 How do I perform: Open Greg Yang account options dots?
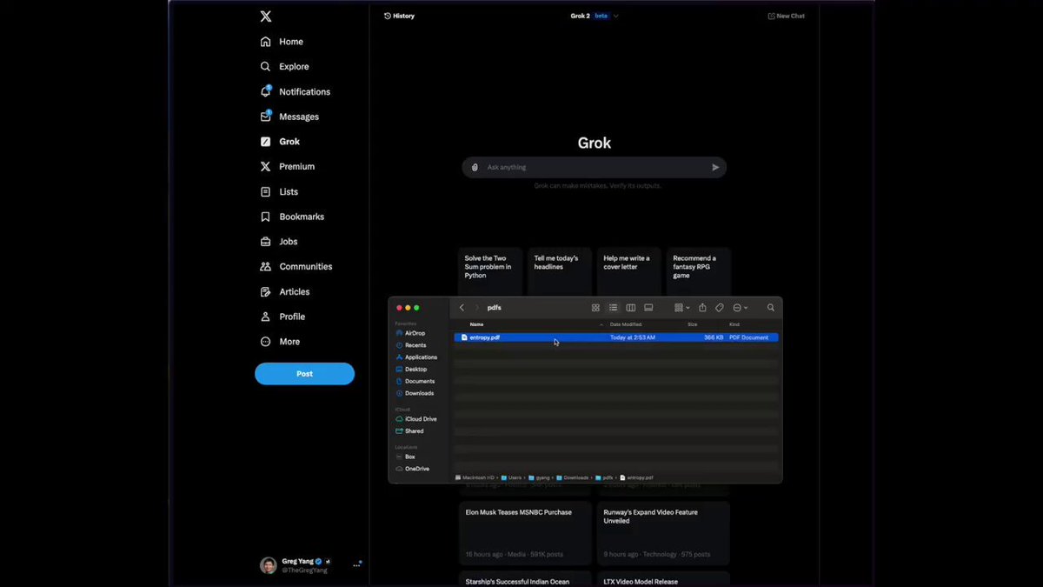pos(356,565)
